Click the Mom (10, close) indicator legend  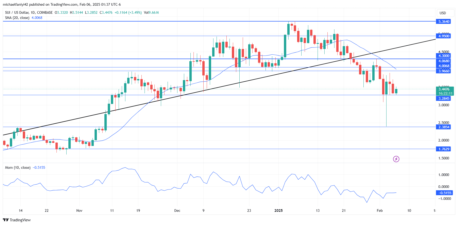[x=18, y=167]
